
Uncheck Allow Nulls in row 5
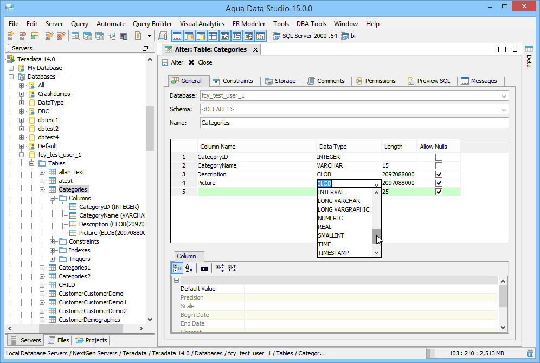(x=439, y=192)
